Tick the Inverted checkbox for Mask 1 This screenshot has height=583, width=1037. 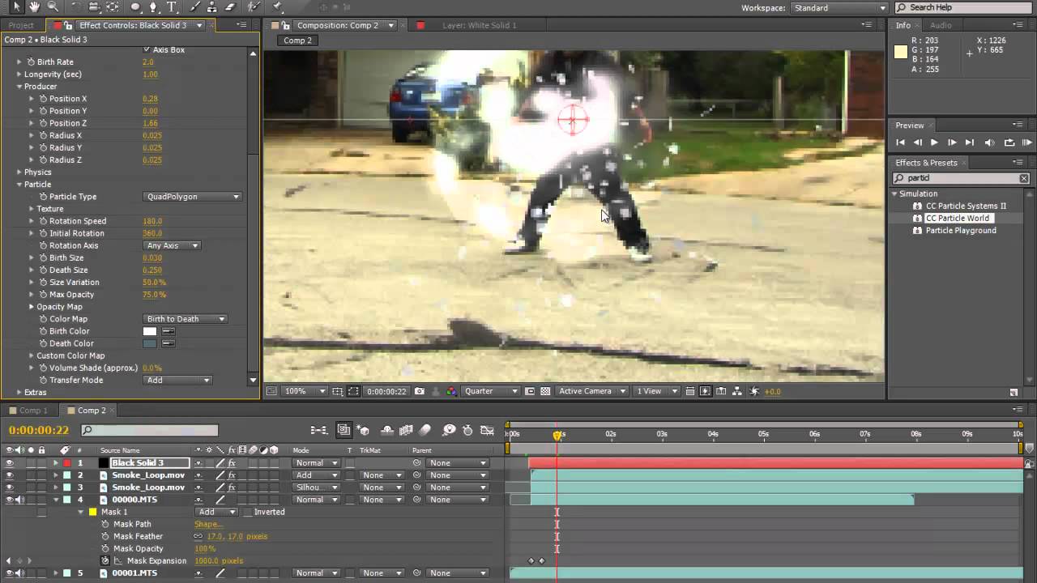[248, 512]
